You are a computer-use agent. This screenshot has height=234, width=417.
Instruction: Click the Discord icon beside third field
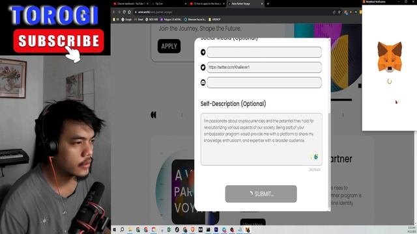pyautogui.click(x=203, y=83)
